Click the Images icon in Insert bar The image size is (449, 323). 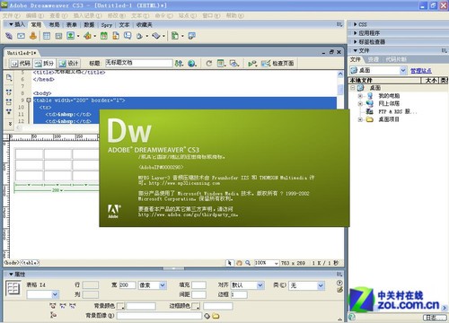coord(71,36)
